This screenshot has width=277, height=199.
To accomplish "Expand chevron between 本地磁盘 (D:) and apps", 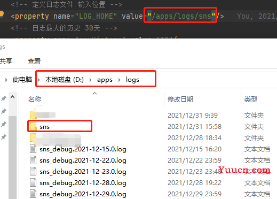I will pyautogui.click(x=90, y=80).
